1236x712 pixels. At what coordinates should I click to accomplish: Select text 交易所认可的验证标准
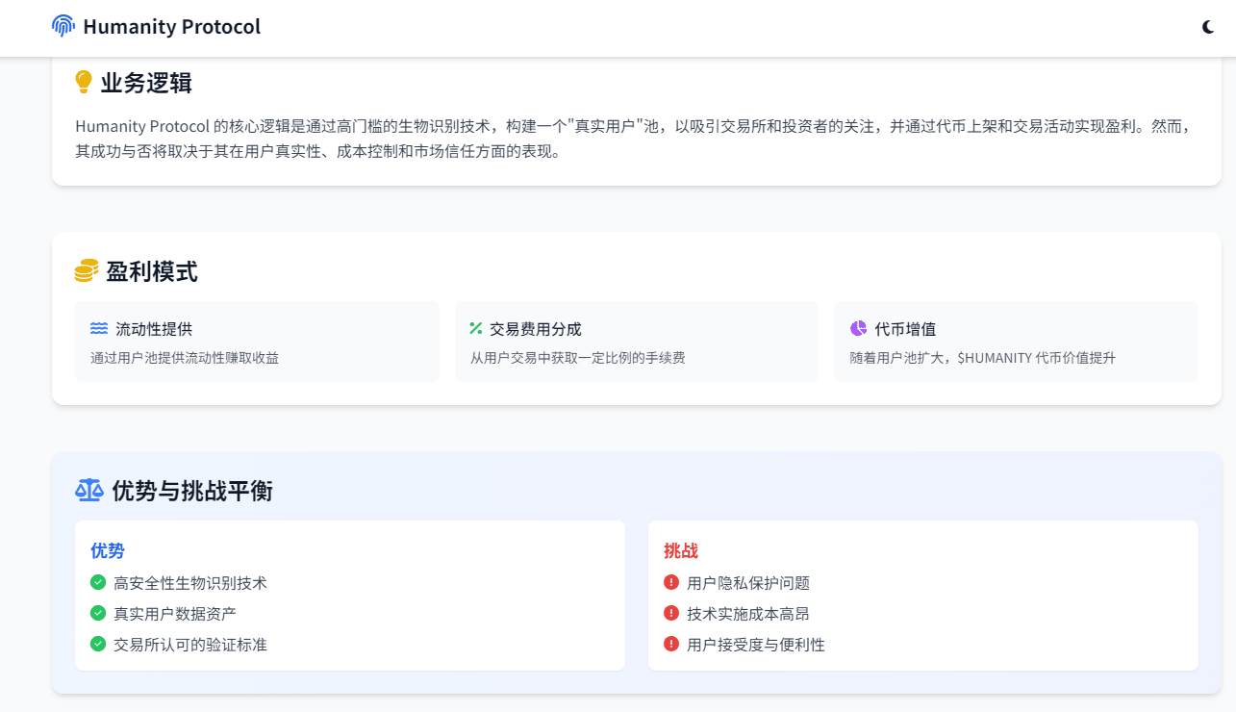pyautogui.click(x=190, y=645)
